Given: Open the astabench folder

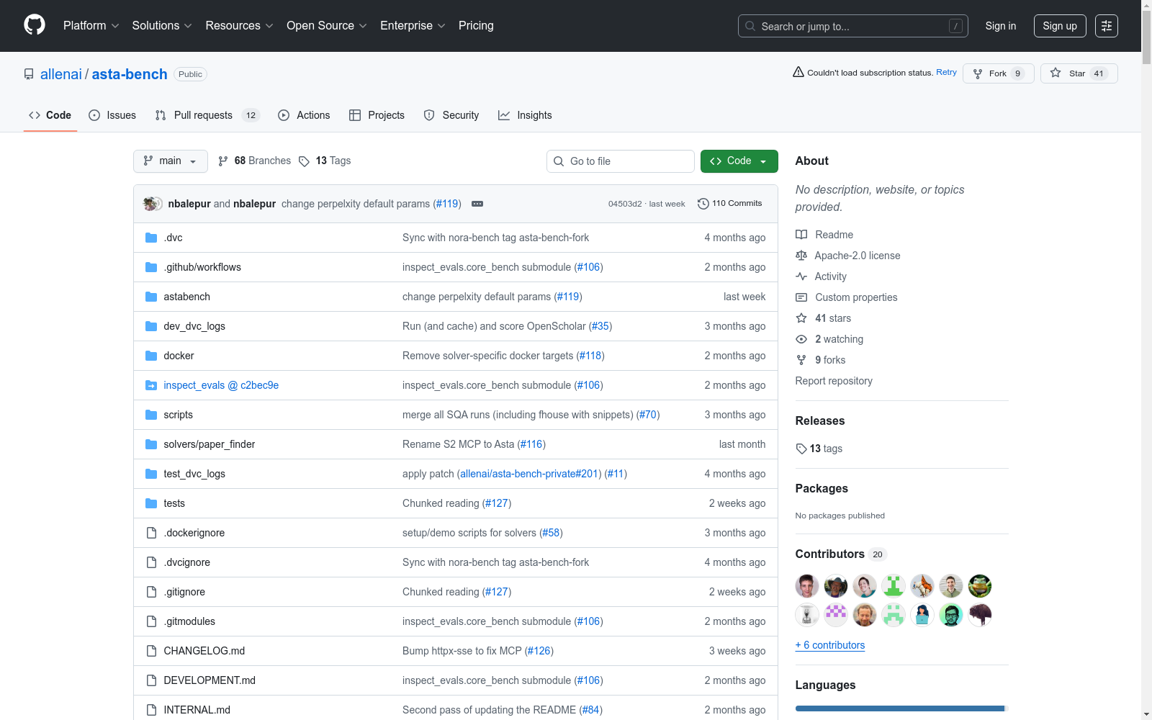Looking at the screenshot, I should pyautogui.click(x=187, y=297).
